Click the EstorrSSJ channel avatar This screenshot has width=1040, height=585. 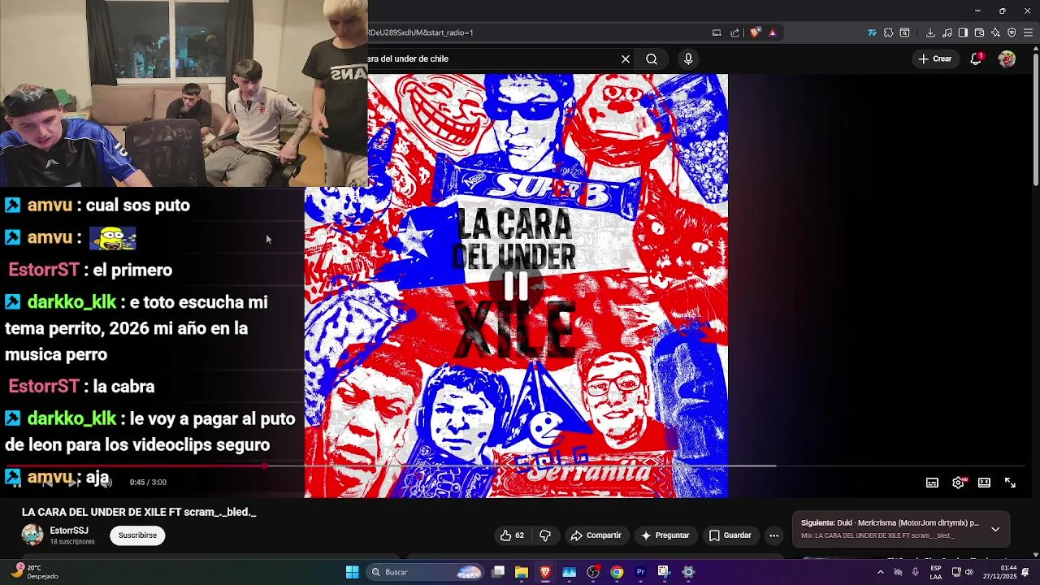[32, 535]
